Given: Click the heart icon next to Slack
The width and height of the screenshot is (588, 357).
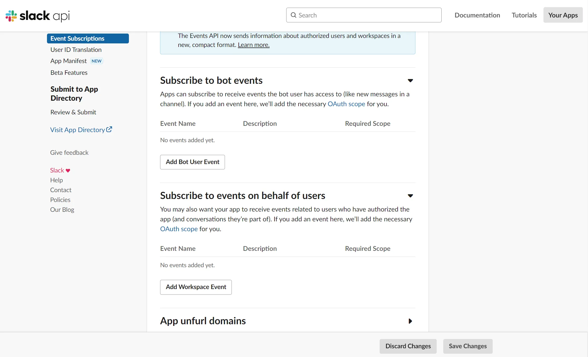Looking at the screenshot, I should (x=68, y=171).
